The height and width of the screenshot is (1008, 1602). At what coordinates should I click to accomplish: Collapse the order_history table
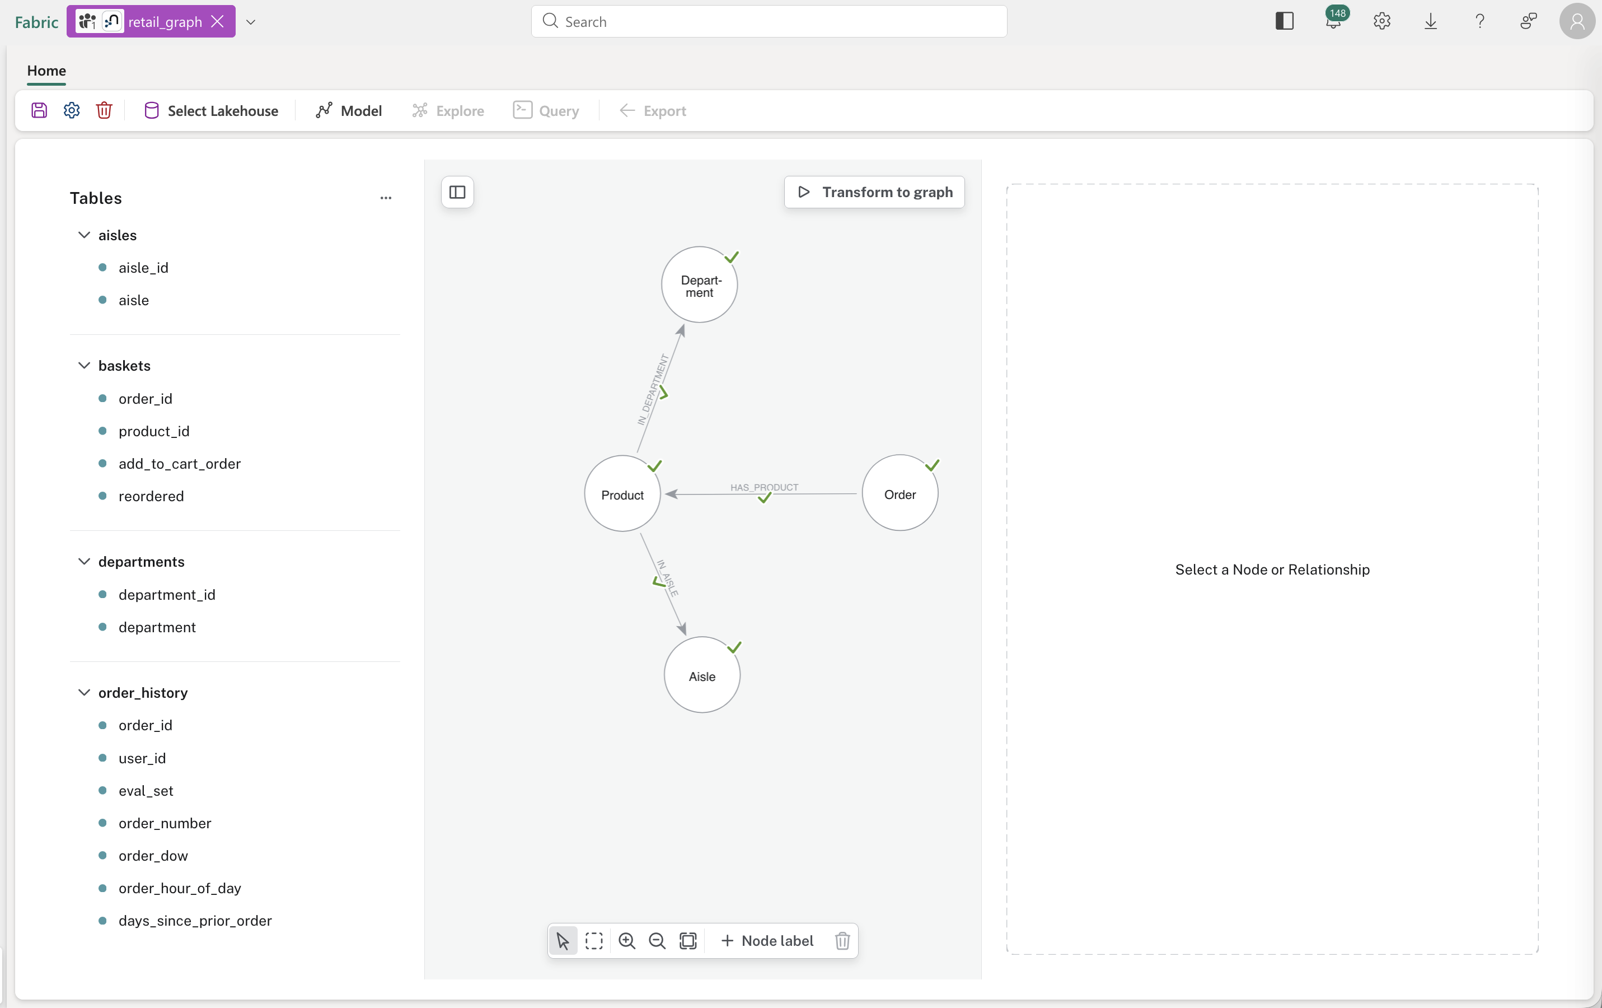tap(85, 692)
